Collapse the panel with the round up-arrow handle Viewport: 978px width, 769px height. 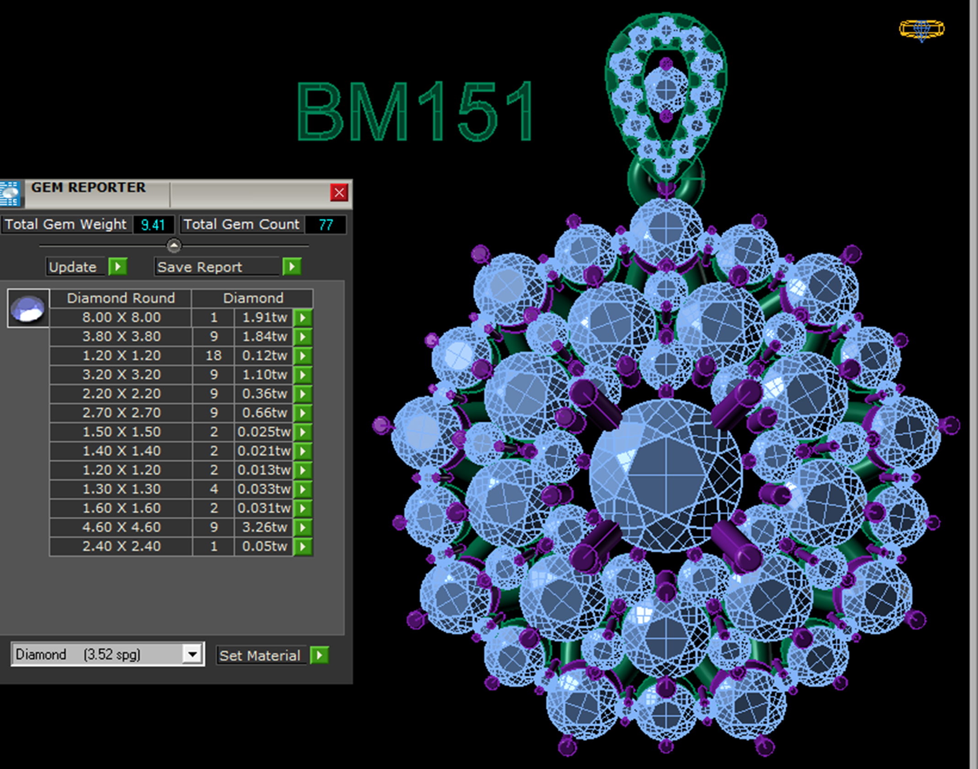coord(174,246)
